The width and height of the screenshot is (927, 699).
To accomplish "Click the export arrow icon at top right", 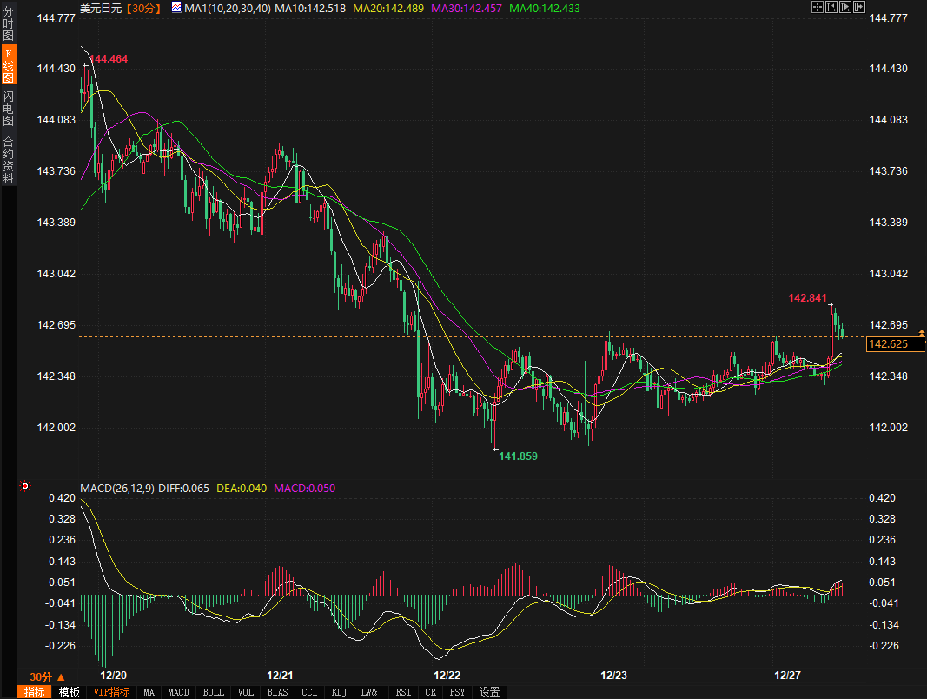I will click(x=859, y=7).
